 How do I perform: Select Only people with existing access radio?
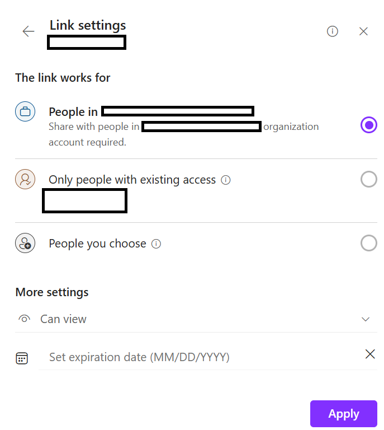coord(369,179)
